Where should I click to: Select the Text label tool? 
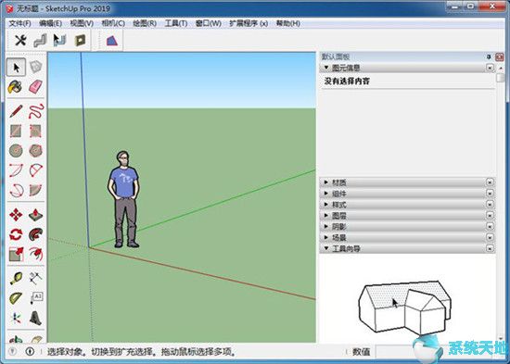click(35, 298)
